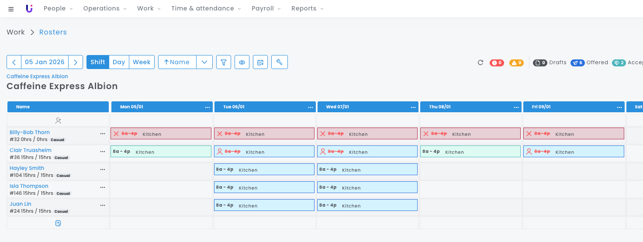Viewport: 643px width, 242px height.
Task: Click the calendar roster actions icon
Action: (261, 62)
